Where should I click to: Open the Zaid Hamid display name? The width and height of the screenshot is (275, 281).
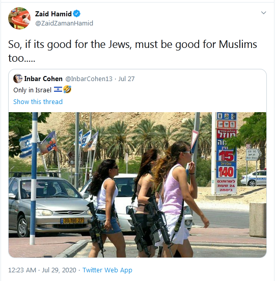click(x=53, y=14)
